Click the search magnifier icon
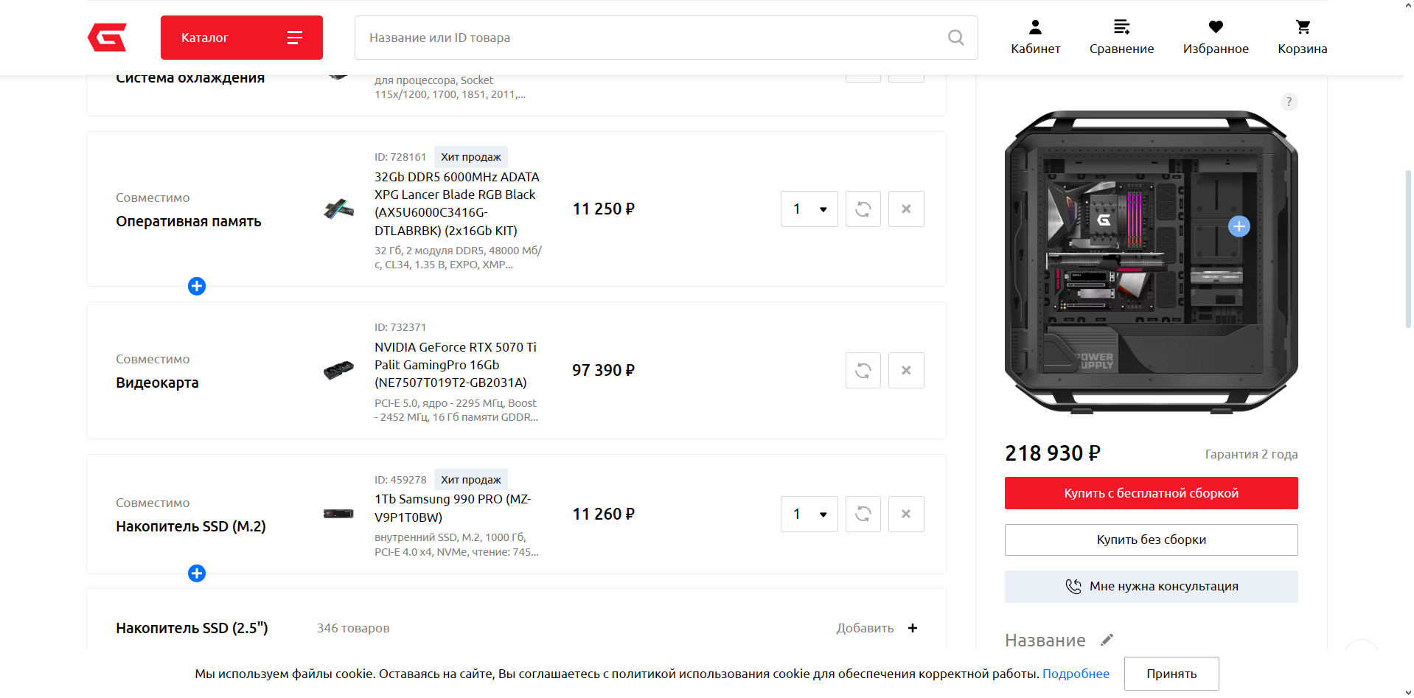 955,38
